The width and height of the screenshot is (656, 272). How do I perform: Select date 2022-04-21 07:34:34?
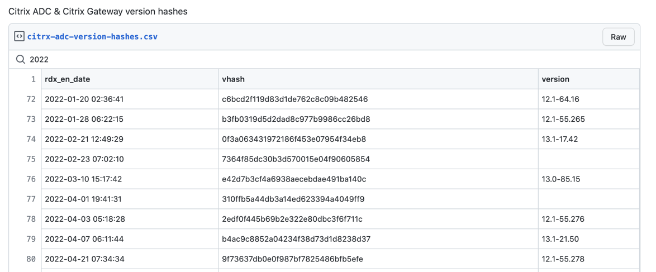(x=84, y=259)
